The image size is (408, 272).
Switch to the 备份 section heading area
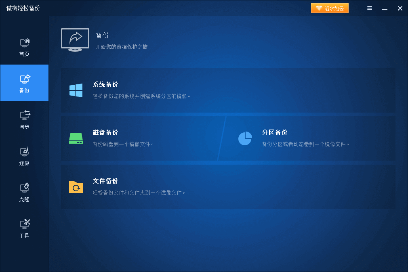[x=103, y=36]
